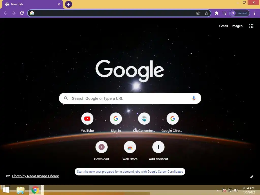Click the Google logo
260x195 pixels.
[130, 71]
